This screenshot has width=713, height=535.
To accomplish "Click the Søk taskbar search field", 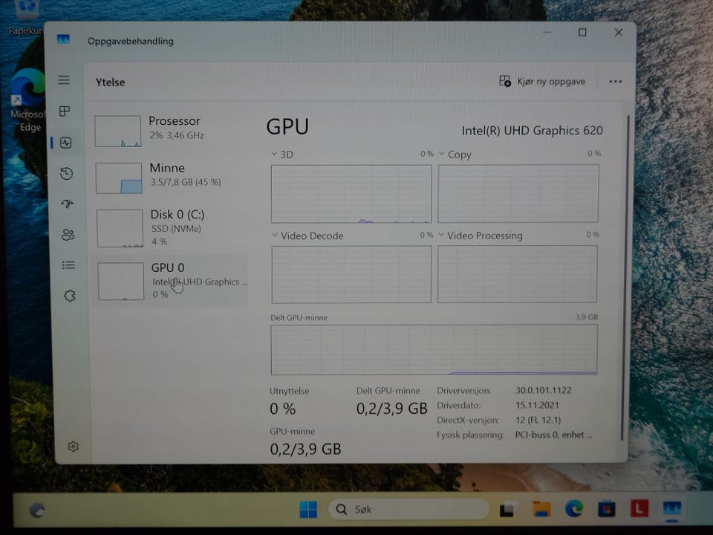I will tap(408, 509).
